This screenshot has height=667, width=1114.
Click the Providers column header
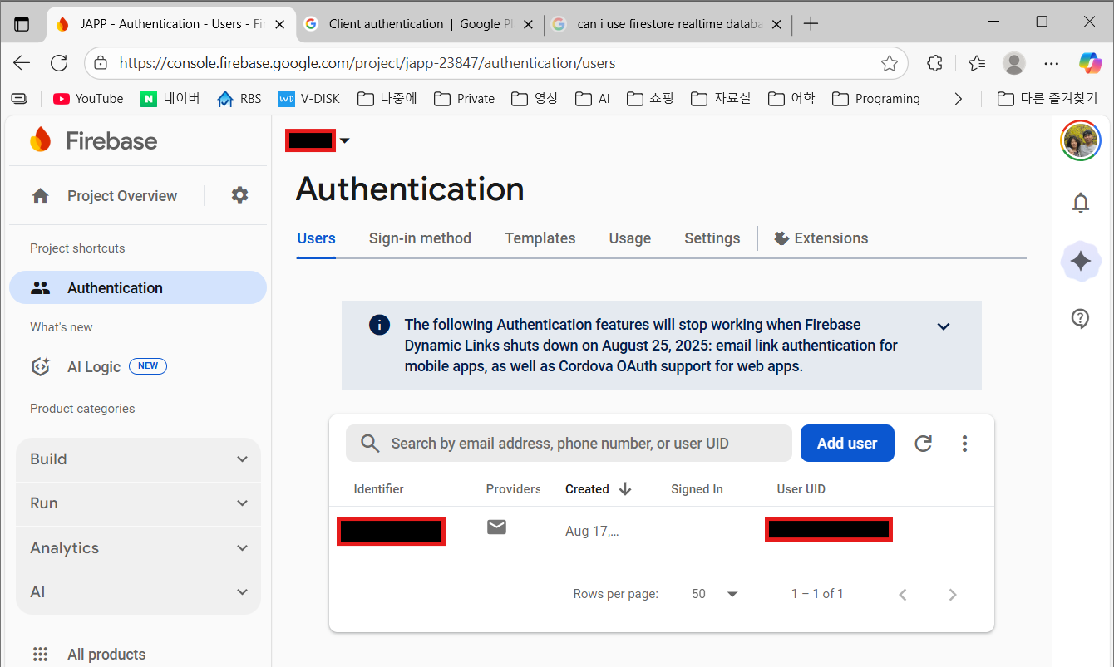click(514, 489)
